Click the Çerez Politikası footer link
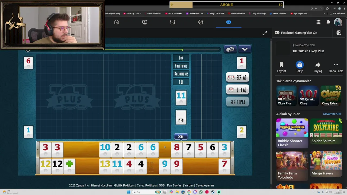This screenshot has width=347, height=195. pyautogui.click(x=147, y=186)
